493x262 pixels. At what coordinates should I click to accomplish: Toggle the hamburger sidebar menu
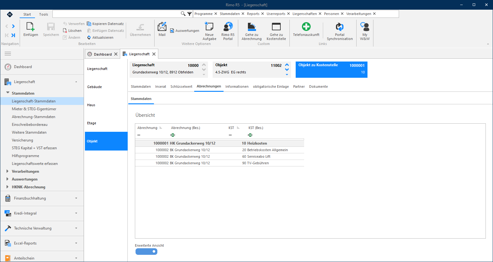click(8, 54)
